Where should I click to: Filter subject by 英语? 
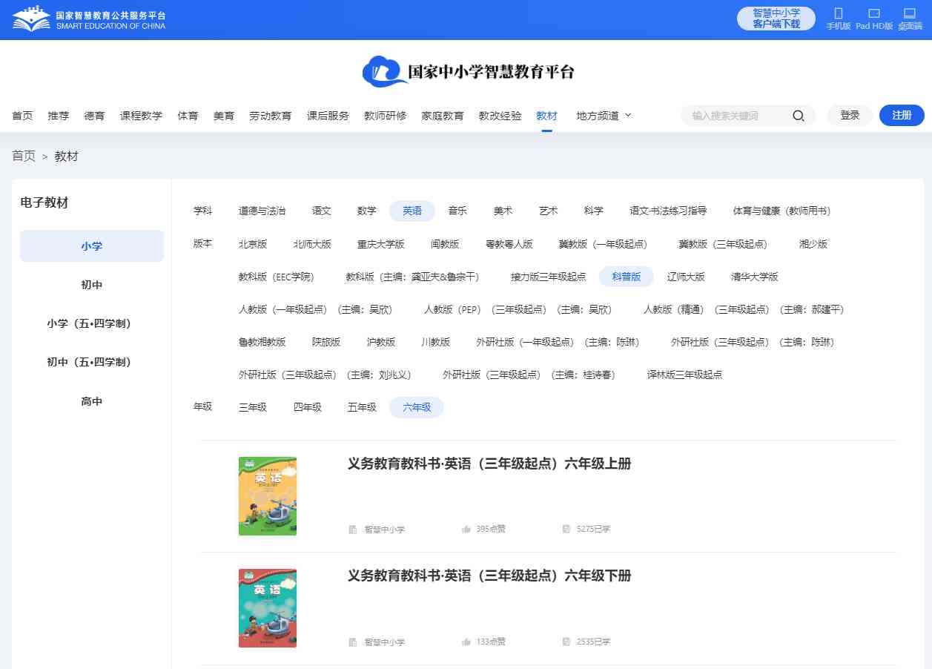tap(412, 211)
